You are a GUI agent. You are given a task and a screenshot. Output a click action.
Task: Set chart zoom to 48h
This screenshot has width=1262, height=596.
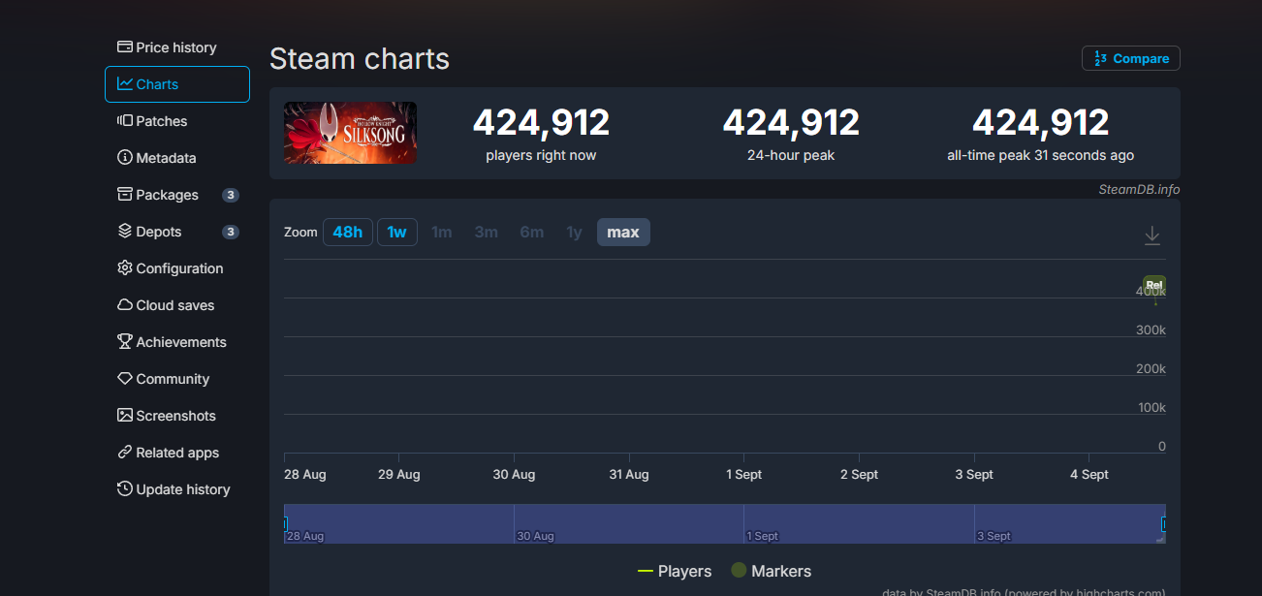click(347, 233)
